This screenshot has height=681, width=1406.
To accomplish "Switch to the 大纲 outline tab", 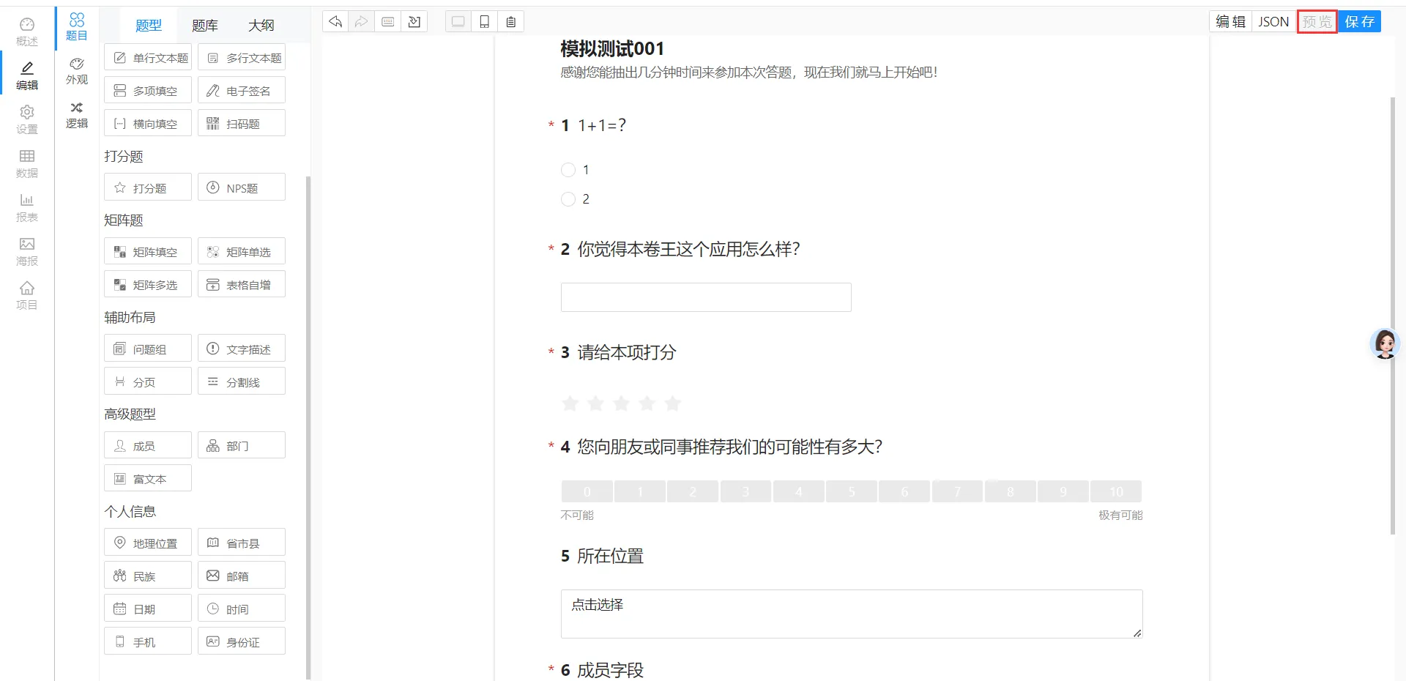I will (261, 26).
